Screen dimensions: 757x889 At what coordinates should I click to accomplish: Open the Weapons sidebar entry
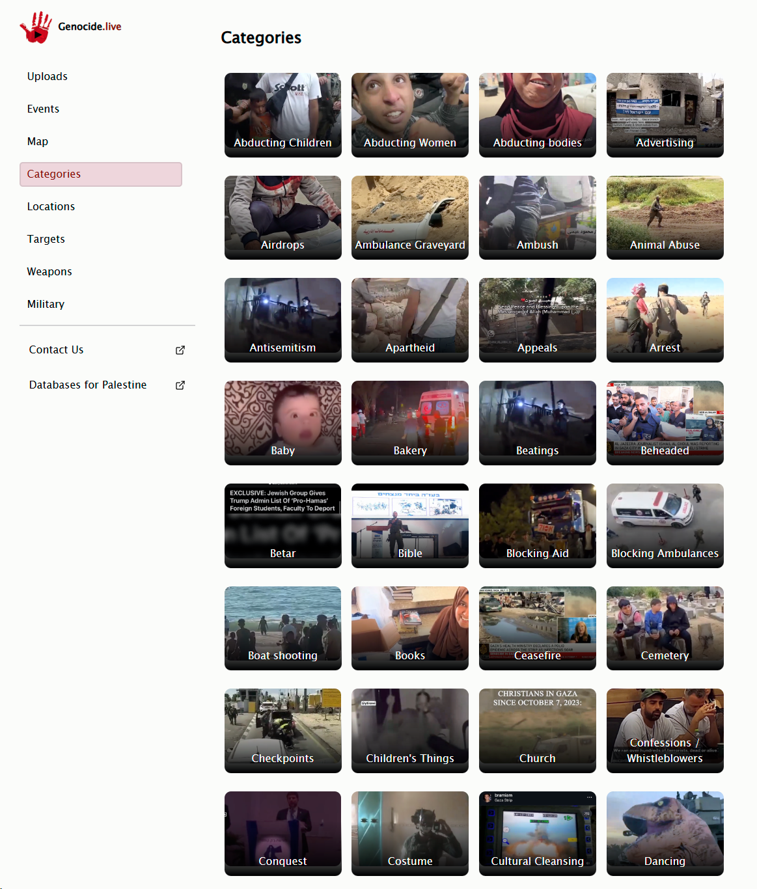[x=49, y=271]
